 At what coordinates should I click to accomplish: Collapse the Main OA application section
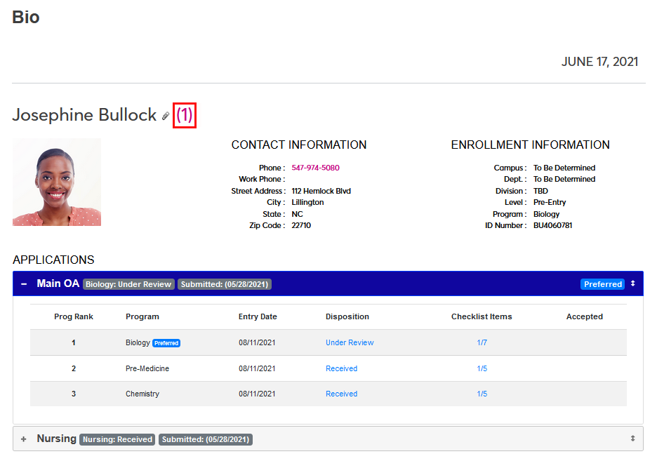click(x=24, y=284)
